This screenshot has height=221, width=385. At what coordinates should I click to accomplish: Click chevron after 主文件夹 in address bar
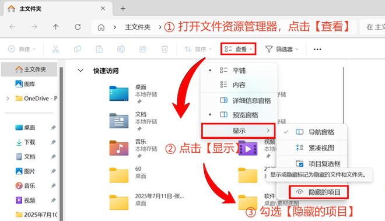point(160,27)
